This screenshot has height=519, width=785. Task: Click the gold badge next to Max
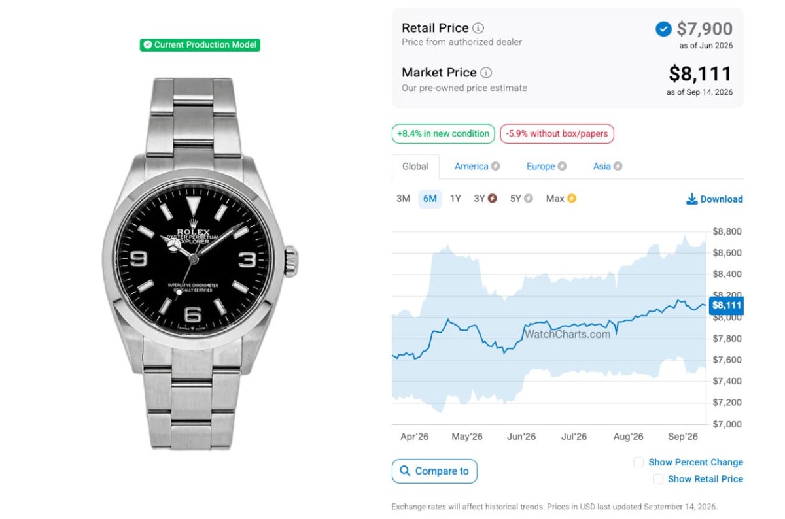pyautogui.click(x=572, y=199)
